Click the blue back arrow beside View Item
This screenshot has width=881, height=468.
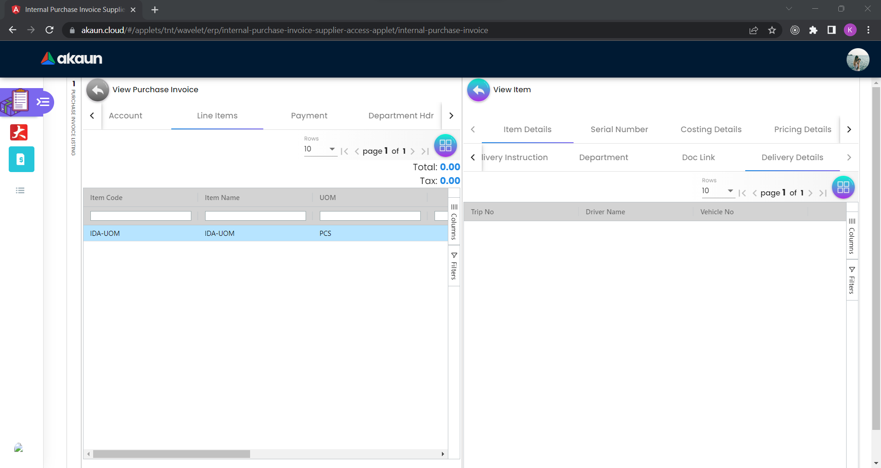coord(478,90)
